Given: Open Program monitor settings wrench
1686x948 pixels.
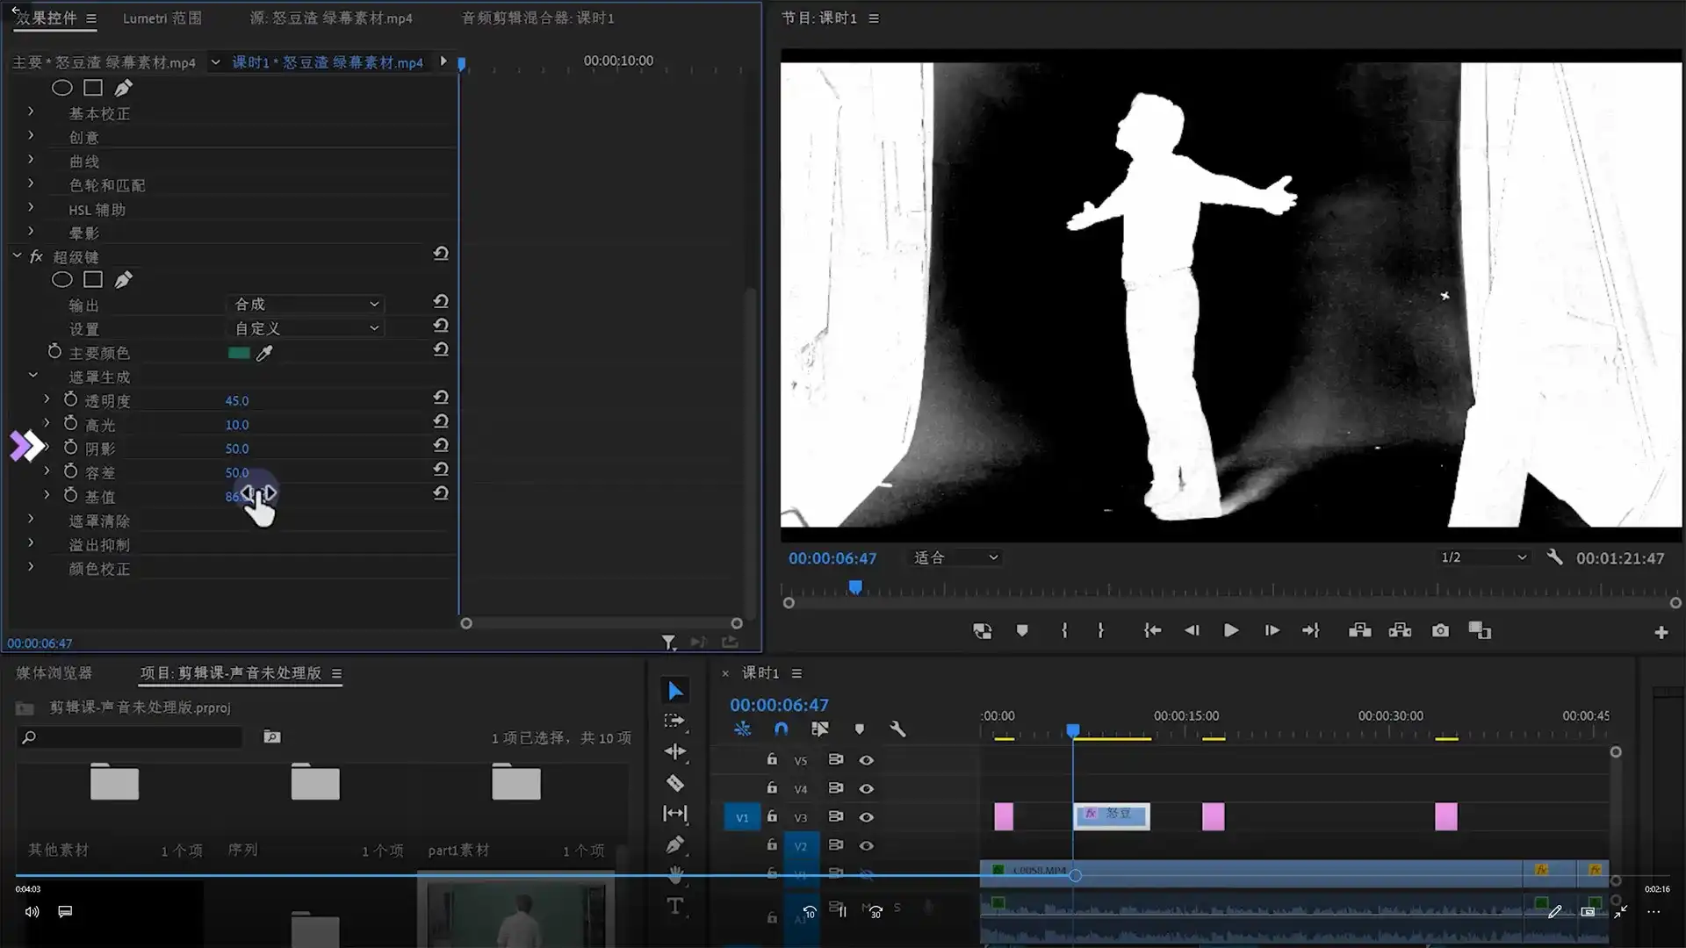Looking at the screenshot, I should (1554, 557).
